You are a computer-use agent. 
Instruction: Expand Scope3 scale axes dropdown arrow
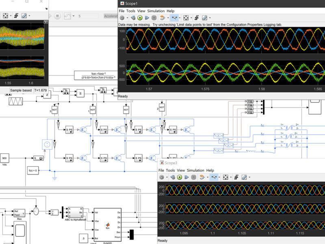pyautogui.click(x=231, y=177)
